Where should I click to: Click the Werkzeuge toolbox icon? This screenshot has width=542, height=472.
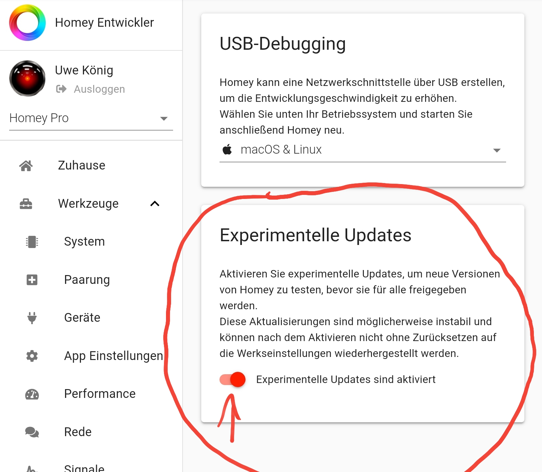point(26,204)
